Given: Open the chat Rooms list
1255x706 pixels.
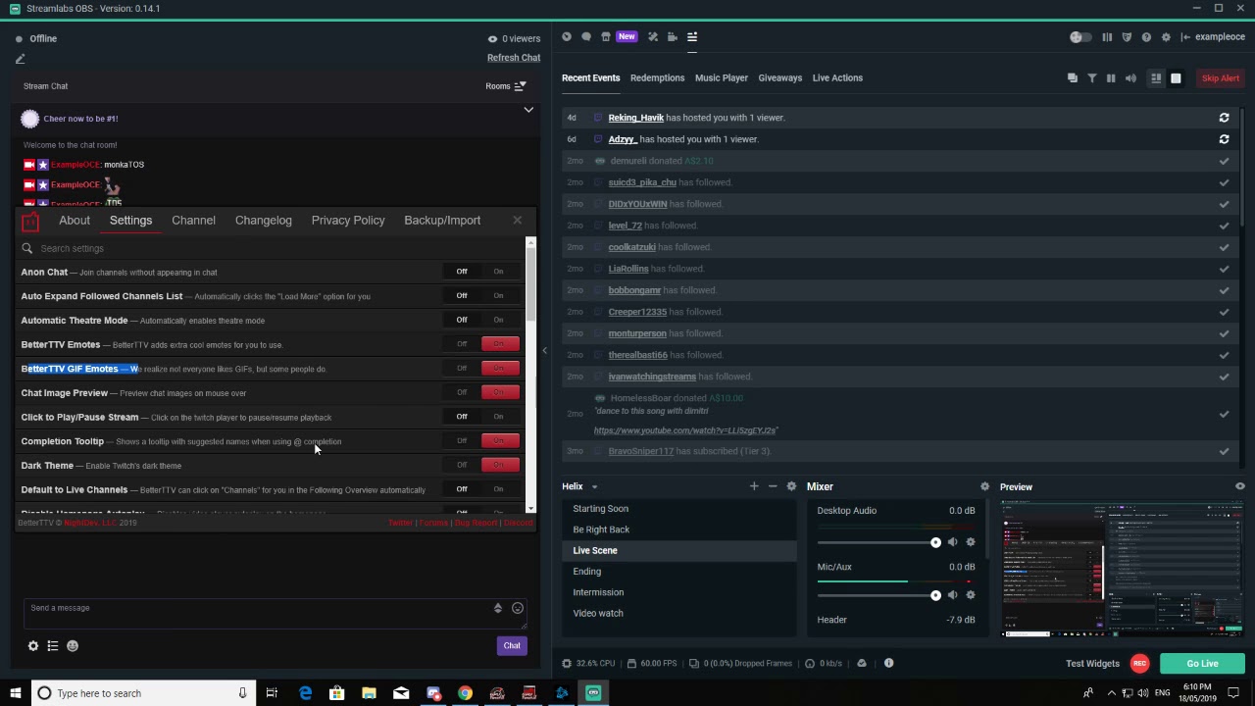Looking at the screenshot, I should tap(505, 86).
